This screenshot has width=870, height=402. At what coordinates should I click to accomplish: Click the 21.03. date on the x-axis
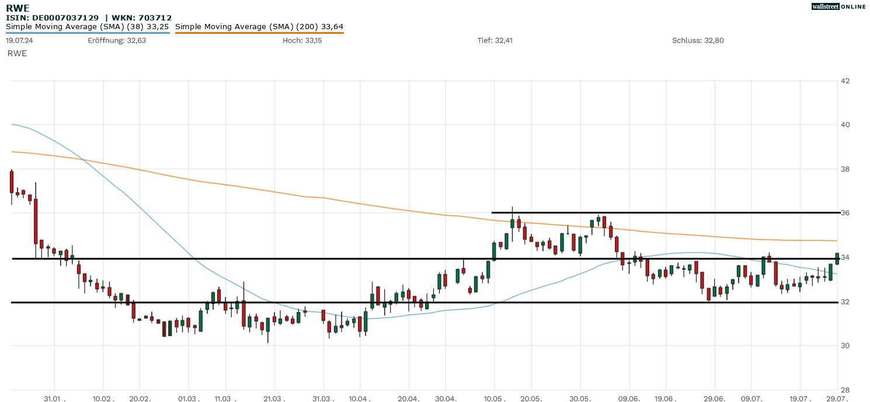coord(274,398)
